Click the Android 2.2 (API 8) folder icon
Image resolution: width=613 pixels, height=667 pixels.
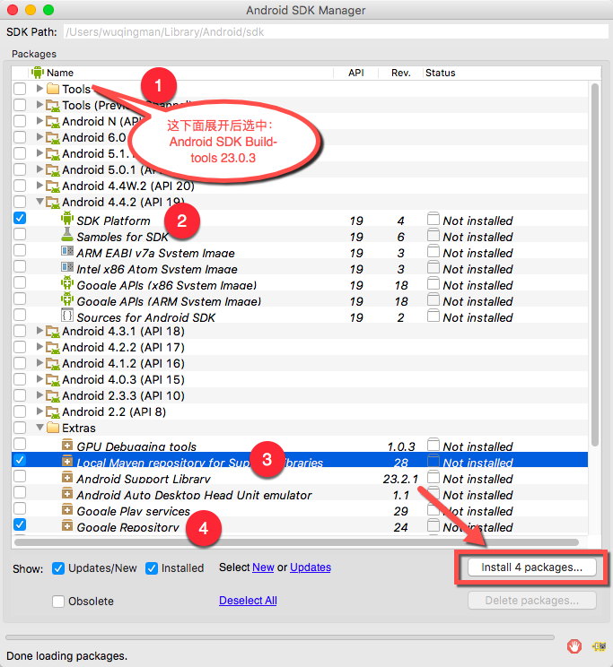pyautogui.click(x=53, y=412)
